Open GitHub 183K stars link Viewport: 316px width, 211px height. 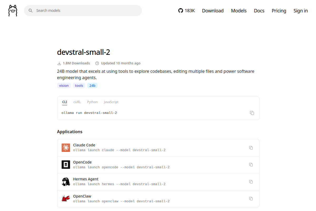(186, 11)
